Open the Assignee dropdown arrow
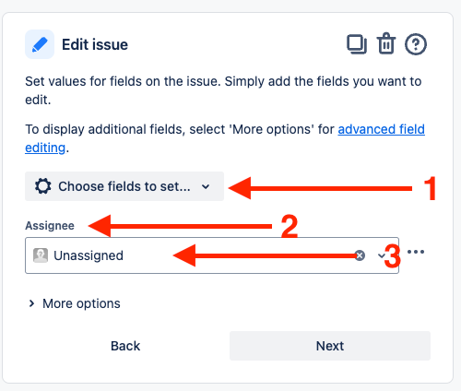461x391 pixels. (x=381, y=255)
